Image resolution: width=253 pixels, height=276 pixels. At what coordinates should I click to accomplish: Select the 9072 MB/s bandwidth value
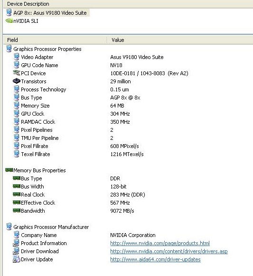pyautogui.click(x=122, y=211)
